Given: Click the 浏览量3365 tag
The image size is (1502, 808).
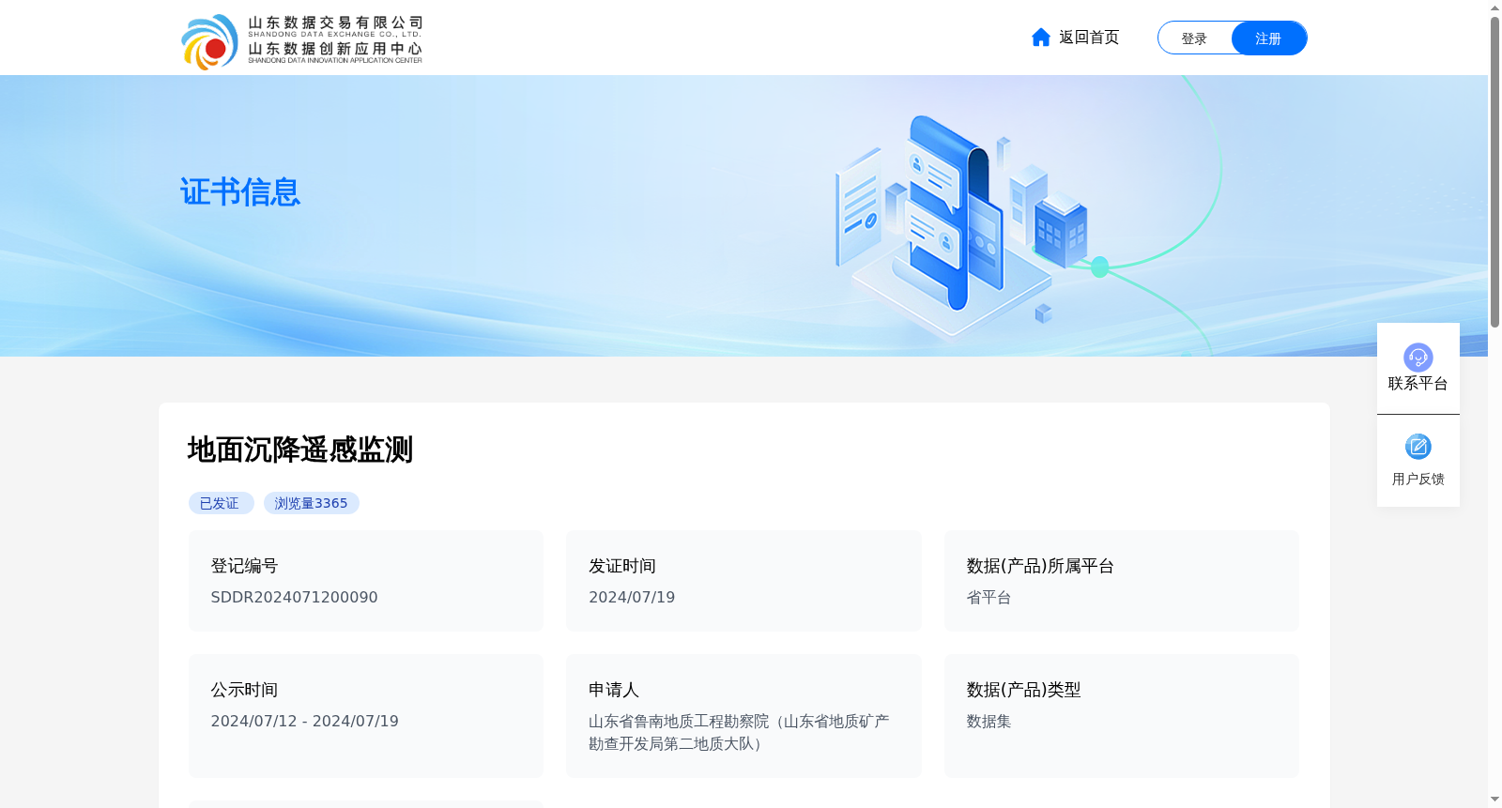Looking at the screenshot, I should click(x=311, y=503).
